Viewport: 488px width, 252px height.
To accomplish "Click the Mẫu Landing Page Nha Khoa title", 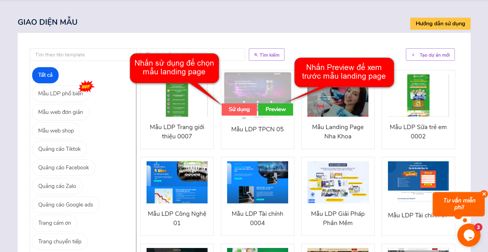I will 338,132.
